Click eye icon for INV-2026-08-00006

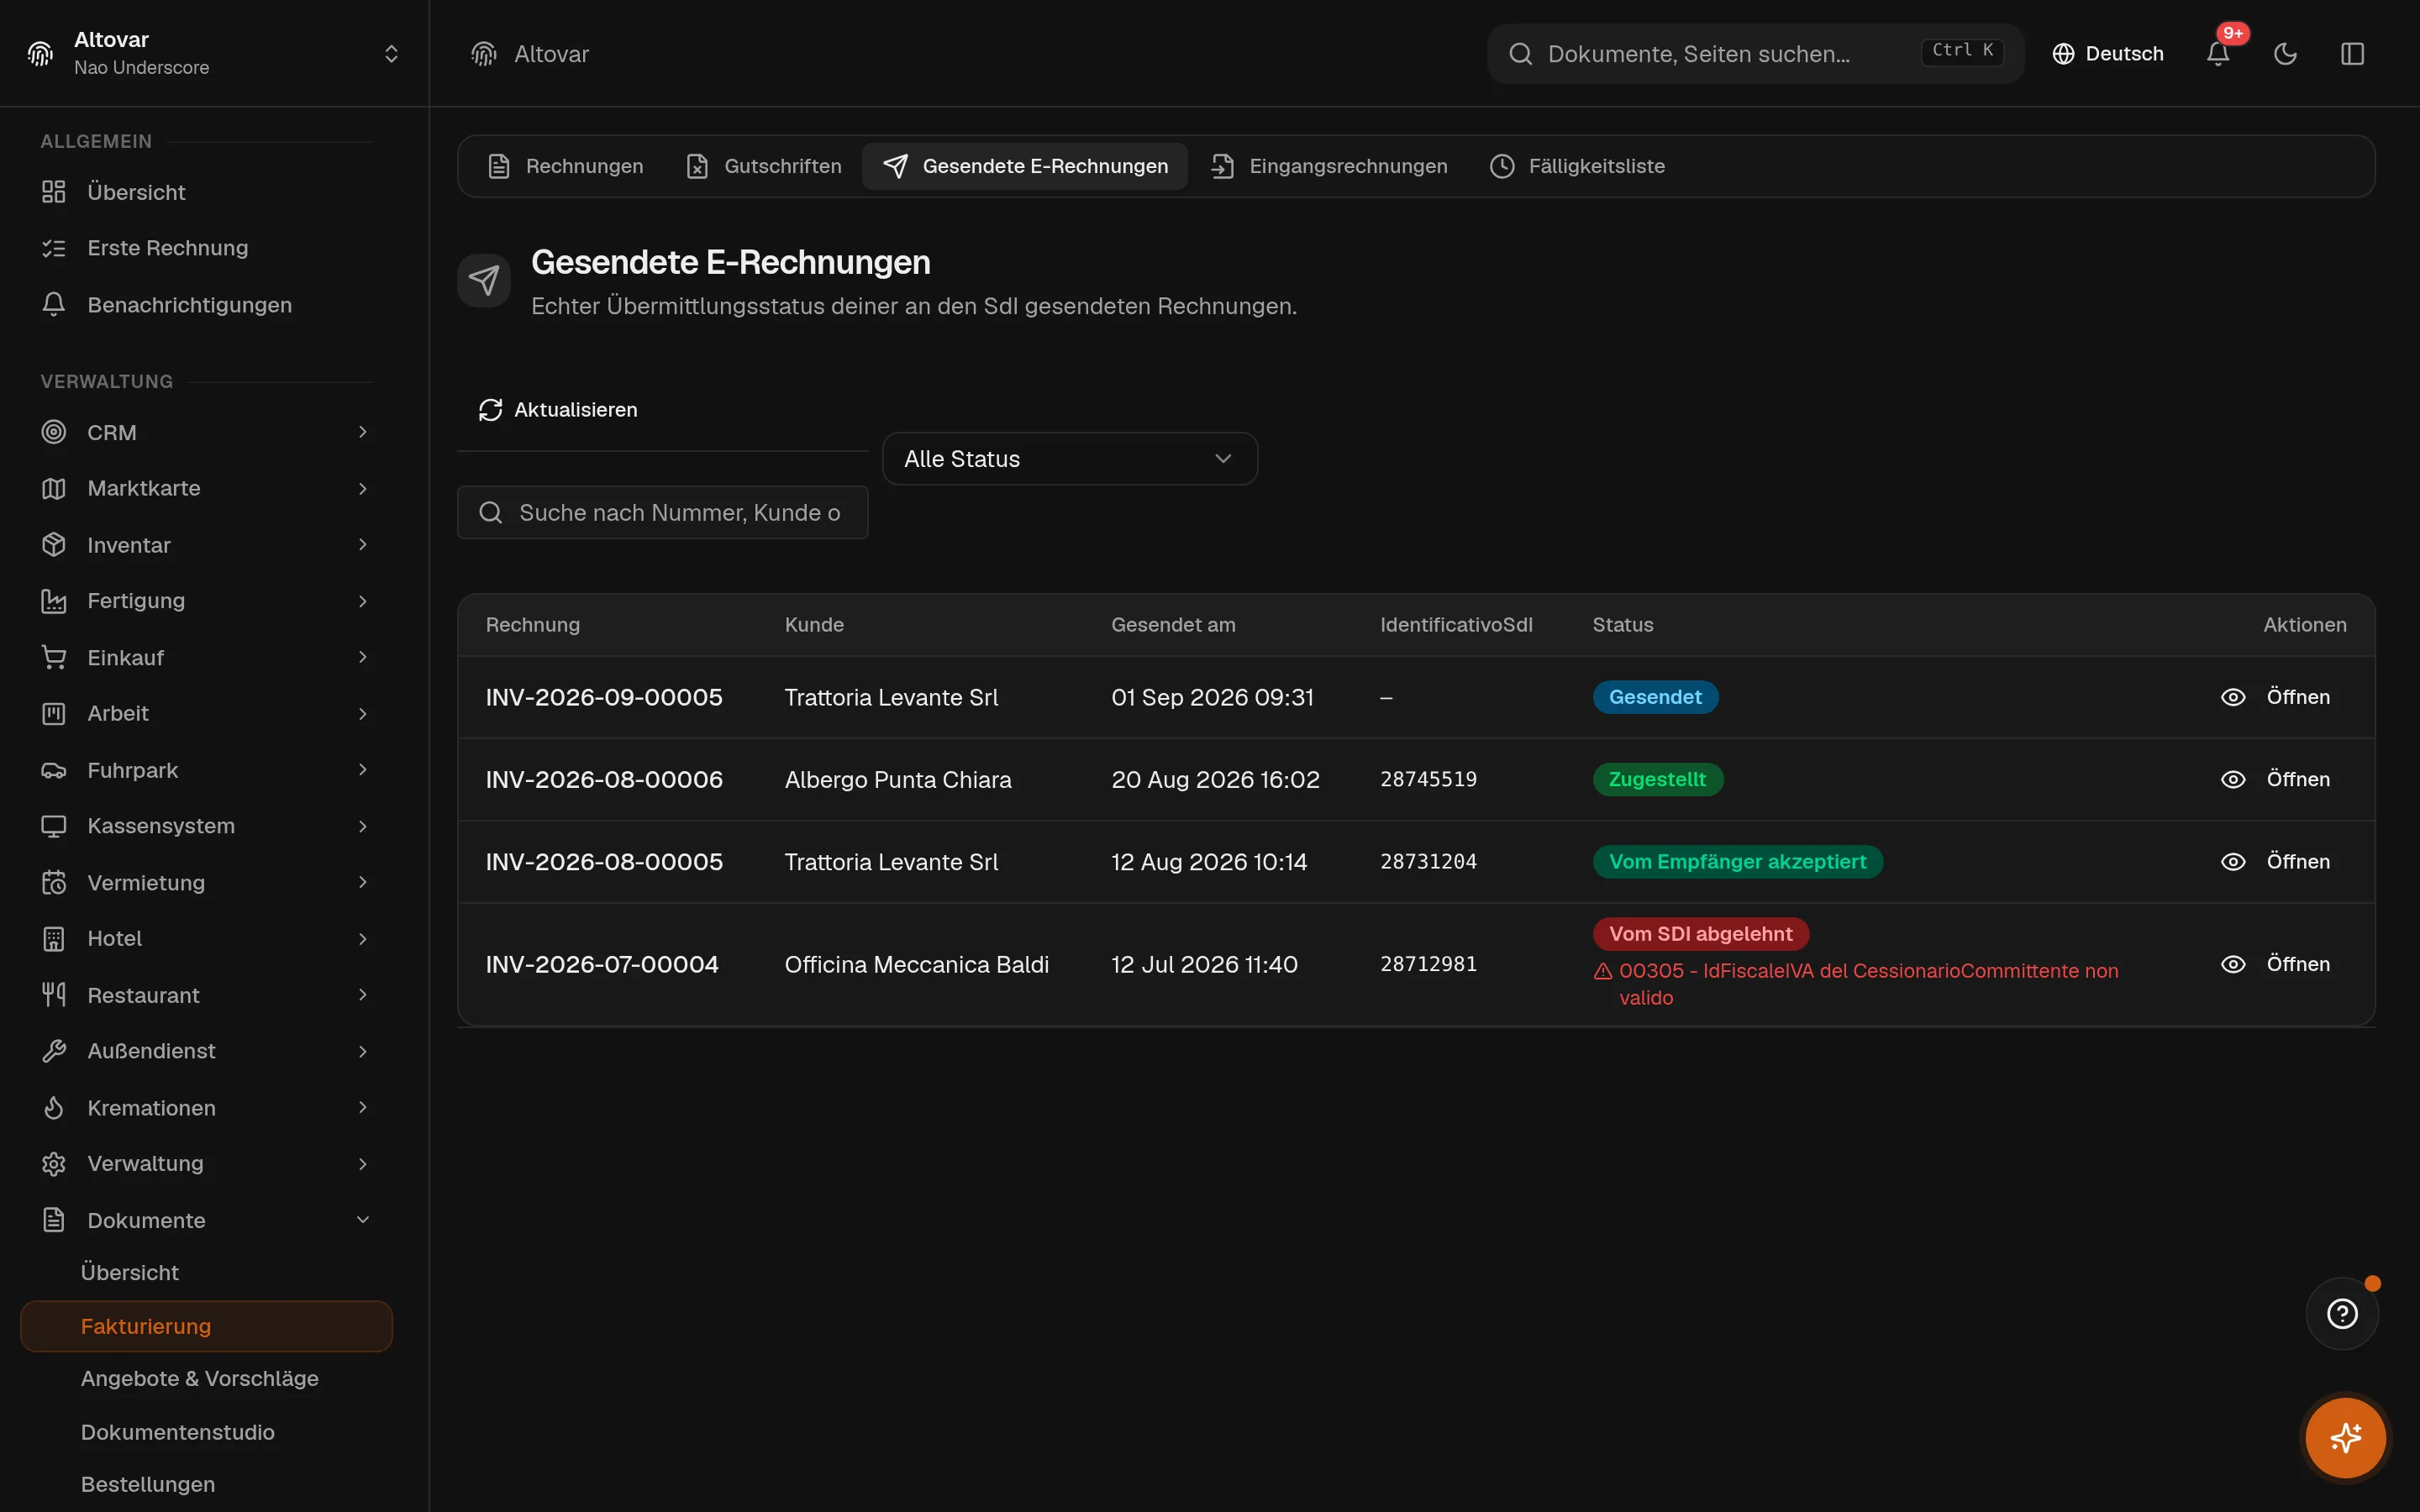(x=2233, y=779)
